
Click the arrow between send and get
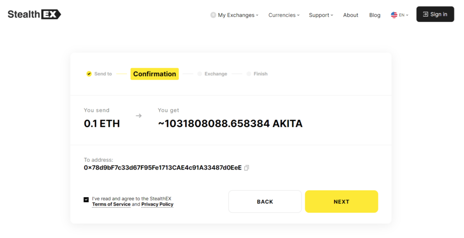[x=139, y=116]
